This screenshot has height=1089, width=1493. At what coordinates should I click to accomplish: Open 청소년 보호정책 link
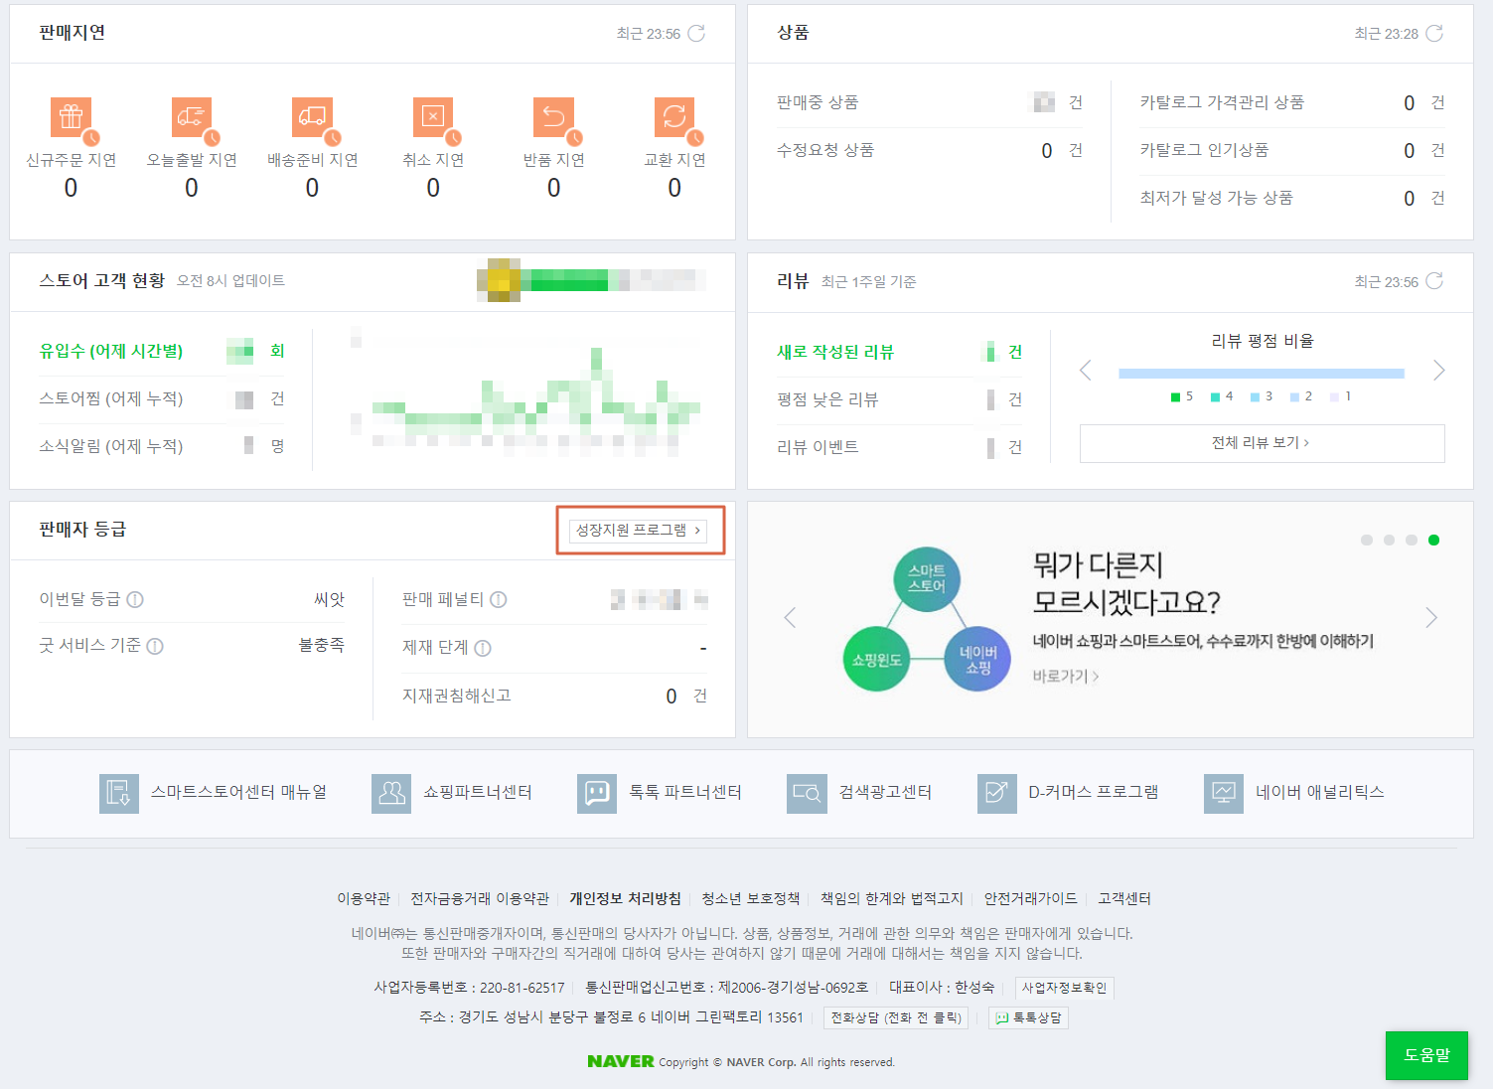tap(751, 898)
